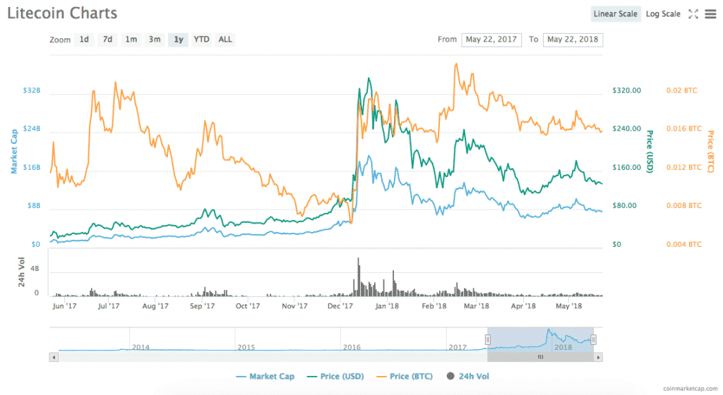Choose the 1m zoom range

[x=131, y=39]
